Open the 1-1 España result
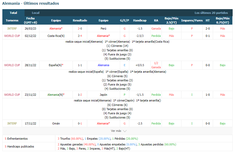 [80, 65]
